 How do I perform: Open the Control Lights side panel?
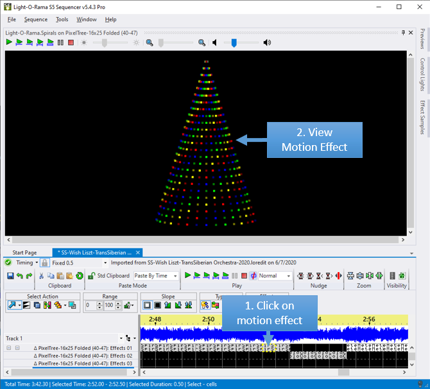[422, 74]
